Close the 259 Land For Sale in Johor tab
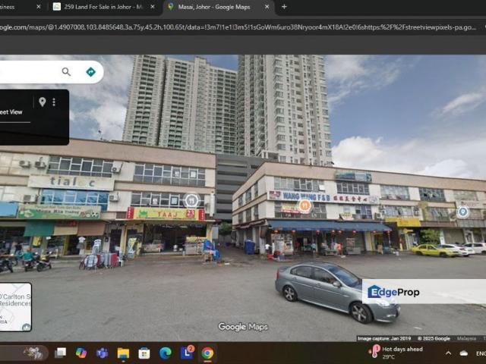Screen dimensions: 486x364 pos(153,7)
